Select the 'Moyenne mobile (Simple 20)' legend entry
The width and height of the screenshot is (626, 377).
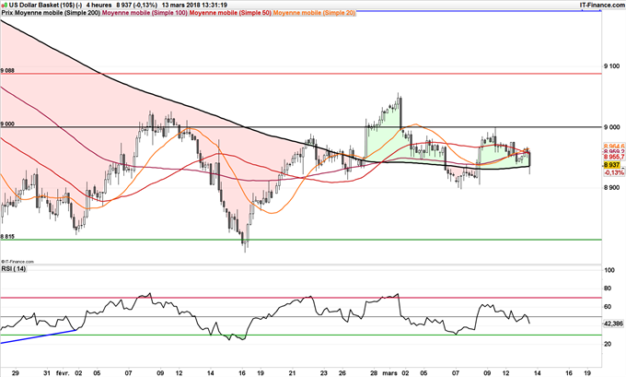click(x=314, y=13)
